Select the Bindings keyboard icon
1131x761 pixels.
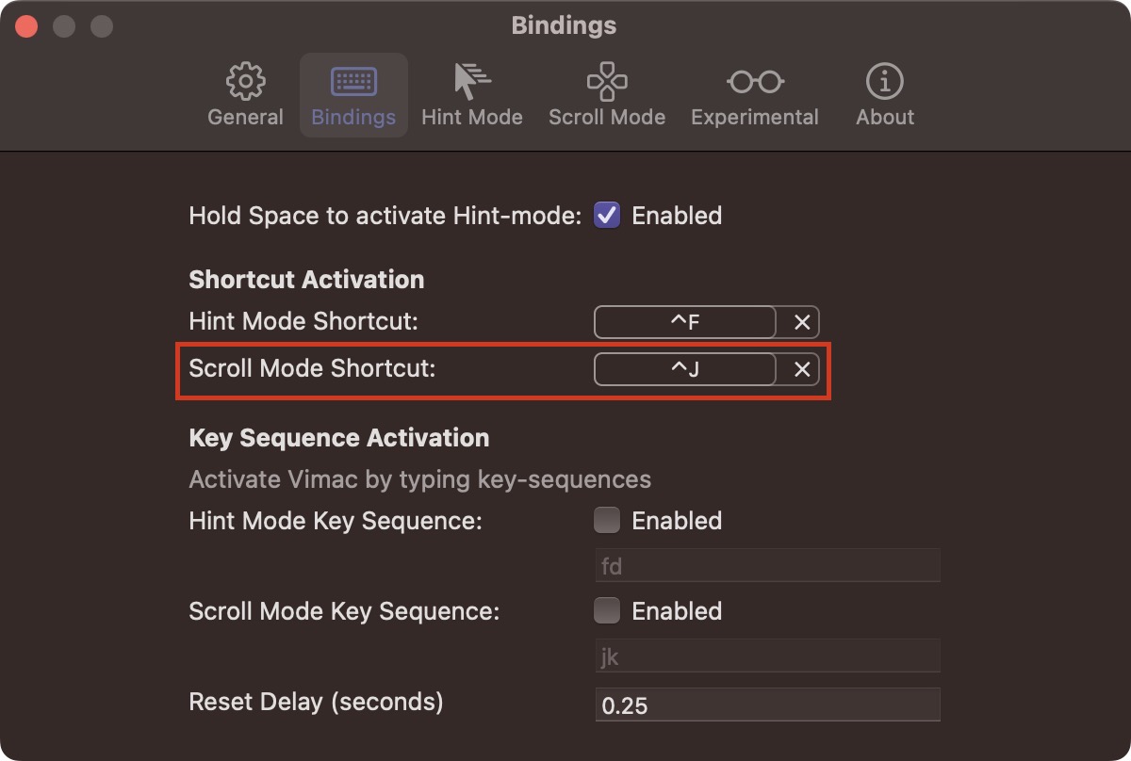click(353, 82)
